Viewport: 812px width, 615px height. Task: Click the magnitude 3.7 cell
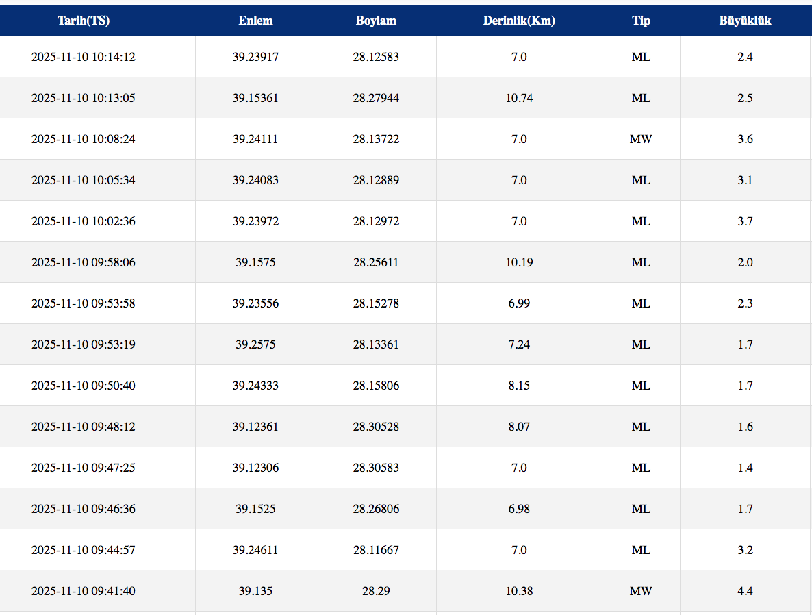point(745,221)
